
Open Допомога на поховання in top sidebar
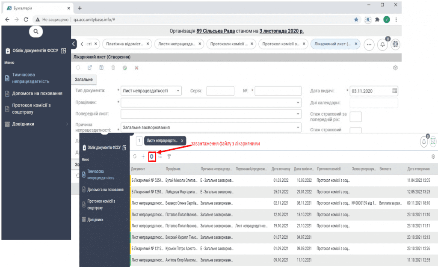[x=37, y=93]
